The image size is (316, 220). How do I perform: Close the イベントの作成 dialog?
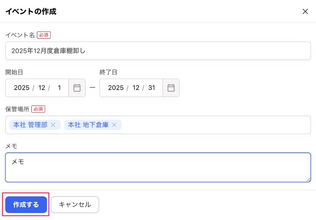pyautogui.click(x=305, y=11)
